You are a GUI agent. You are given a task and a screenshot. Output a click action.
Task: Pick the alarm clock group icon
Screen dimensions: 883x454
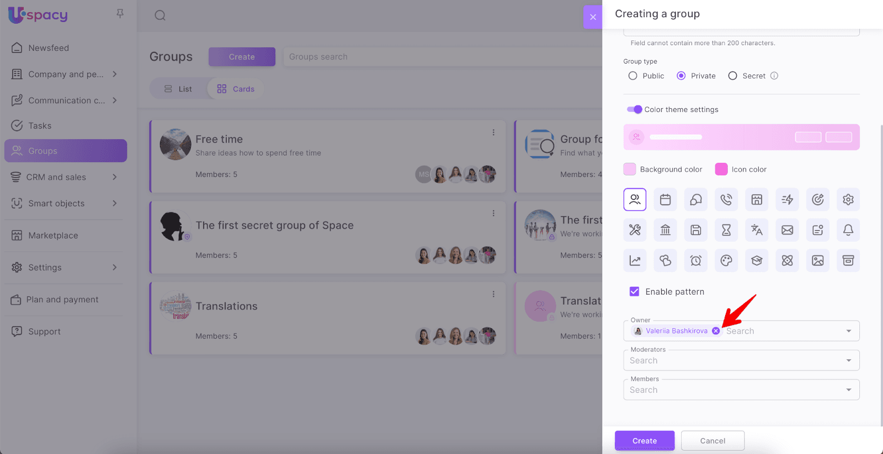[x=696, y=260]
